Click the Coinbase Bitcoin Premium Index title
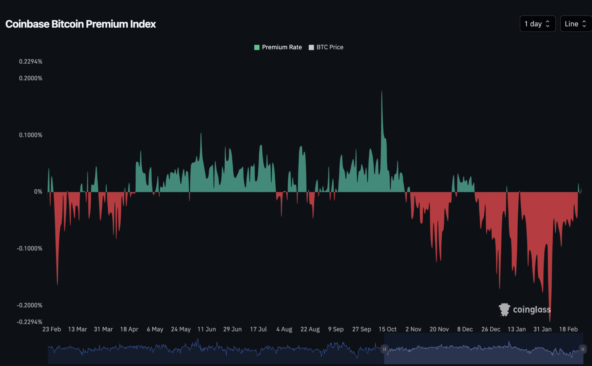 80,24
